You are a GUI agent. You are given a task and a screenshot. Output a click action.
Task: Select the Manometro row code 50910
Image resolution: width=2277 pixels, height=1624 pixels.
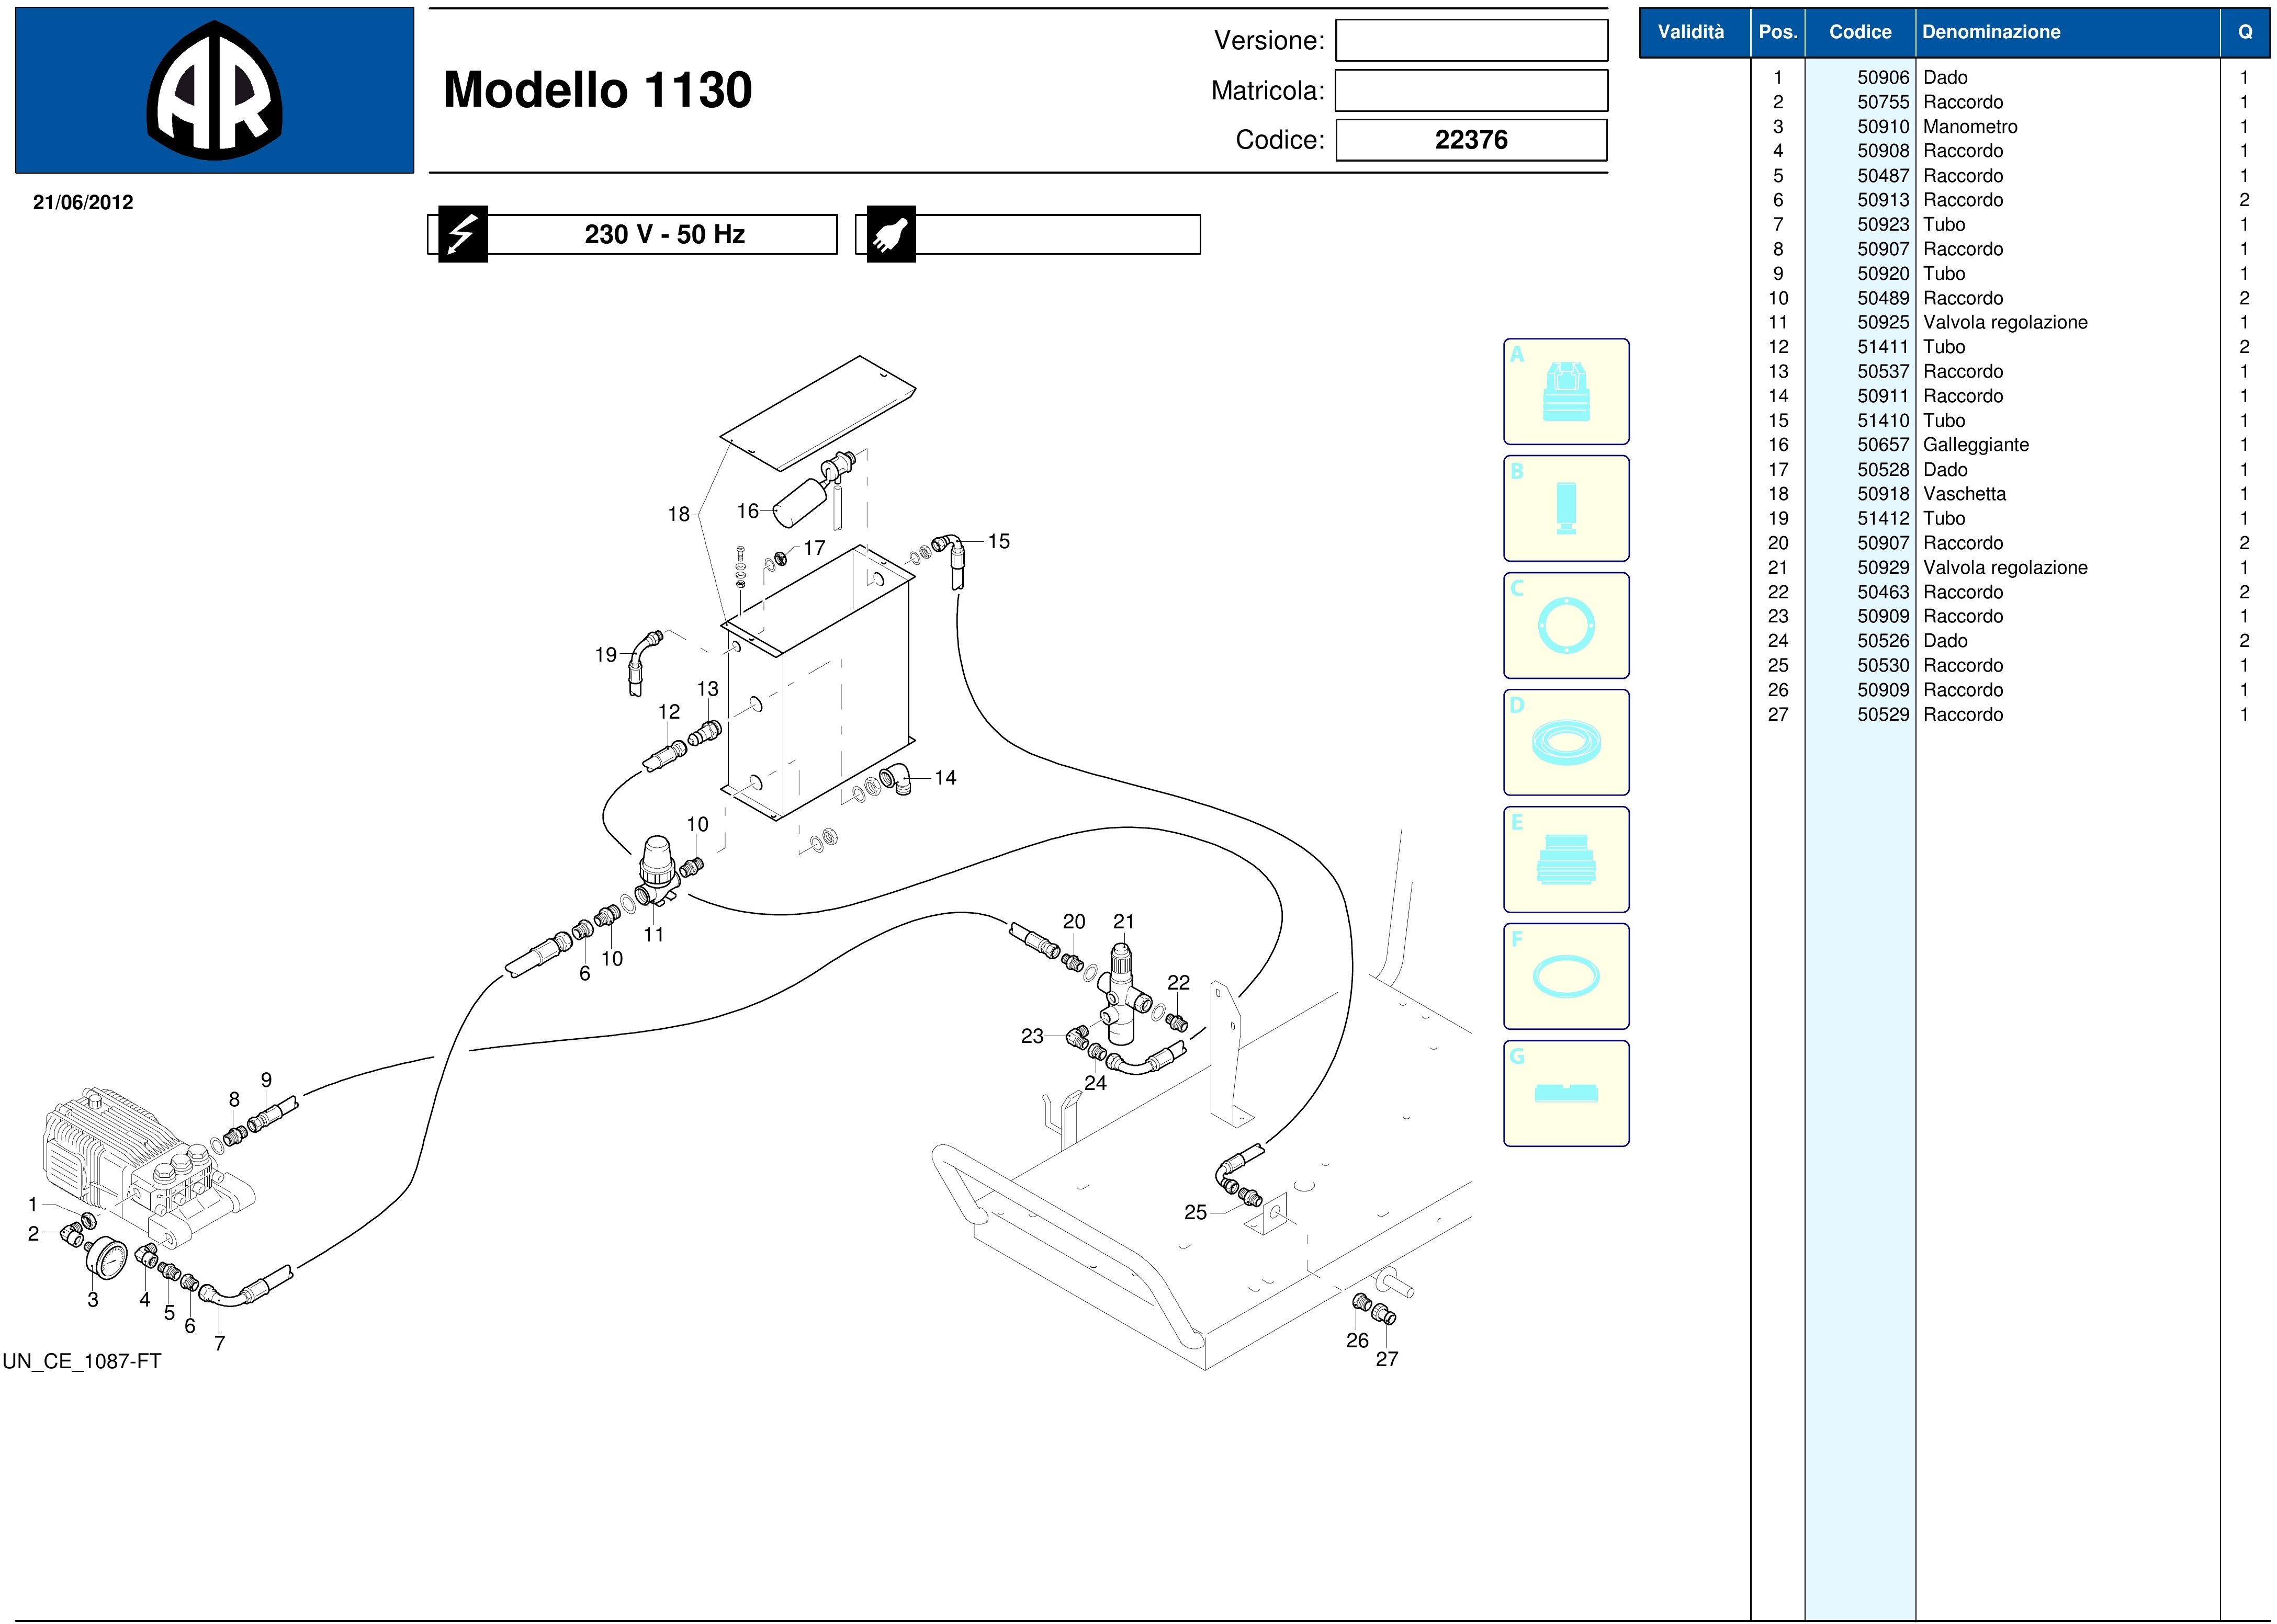[x=1883, y=127]
